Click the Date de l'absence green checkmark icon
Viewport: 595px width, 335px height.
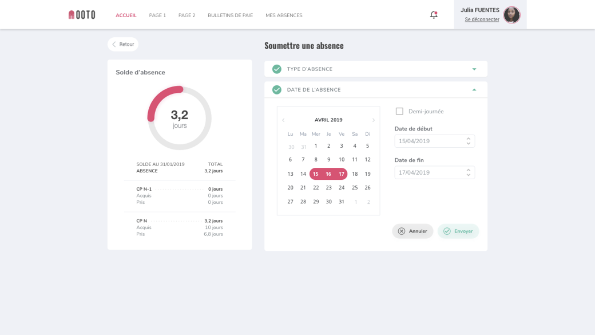277,90
